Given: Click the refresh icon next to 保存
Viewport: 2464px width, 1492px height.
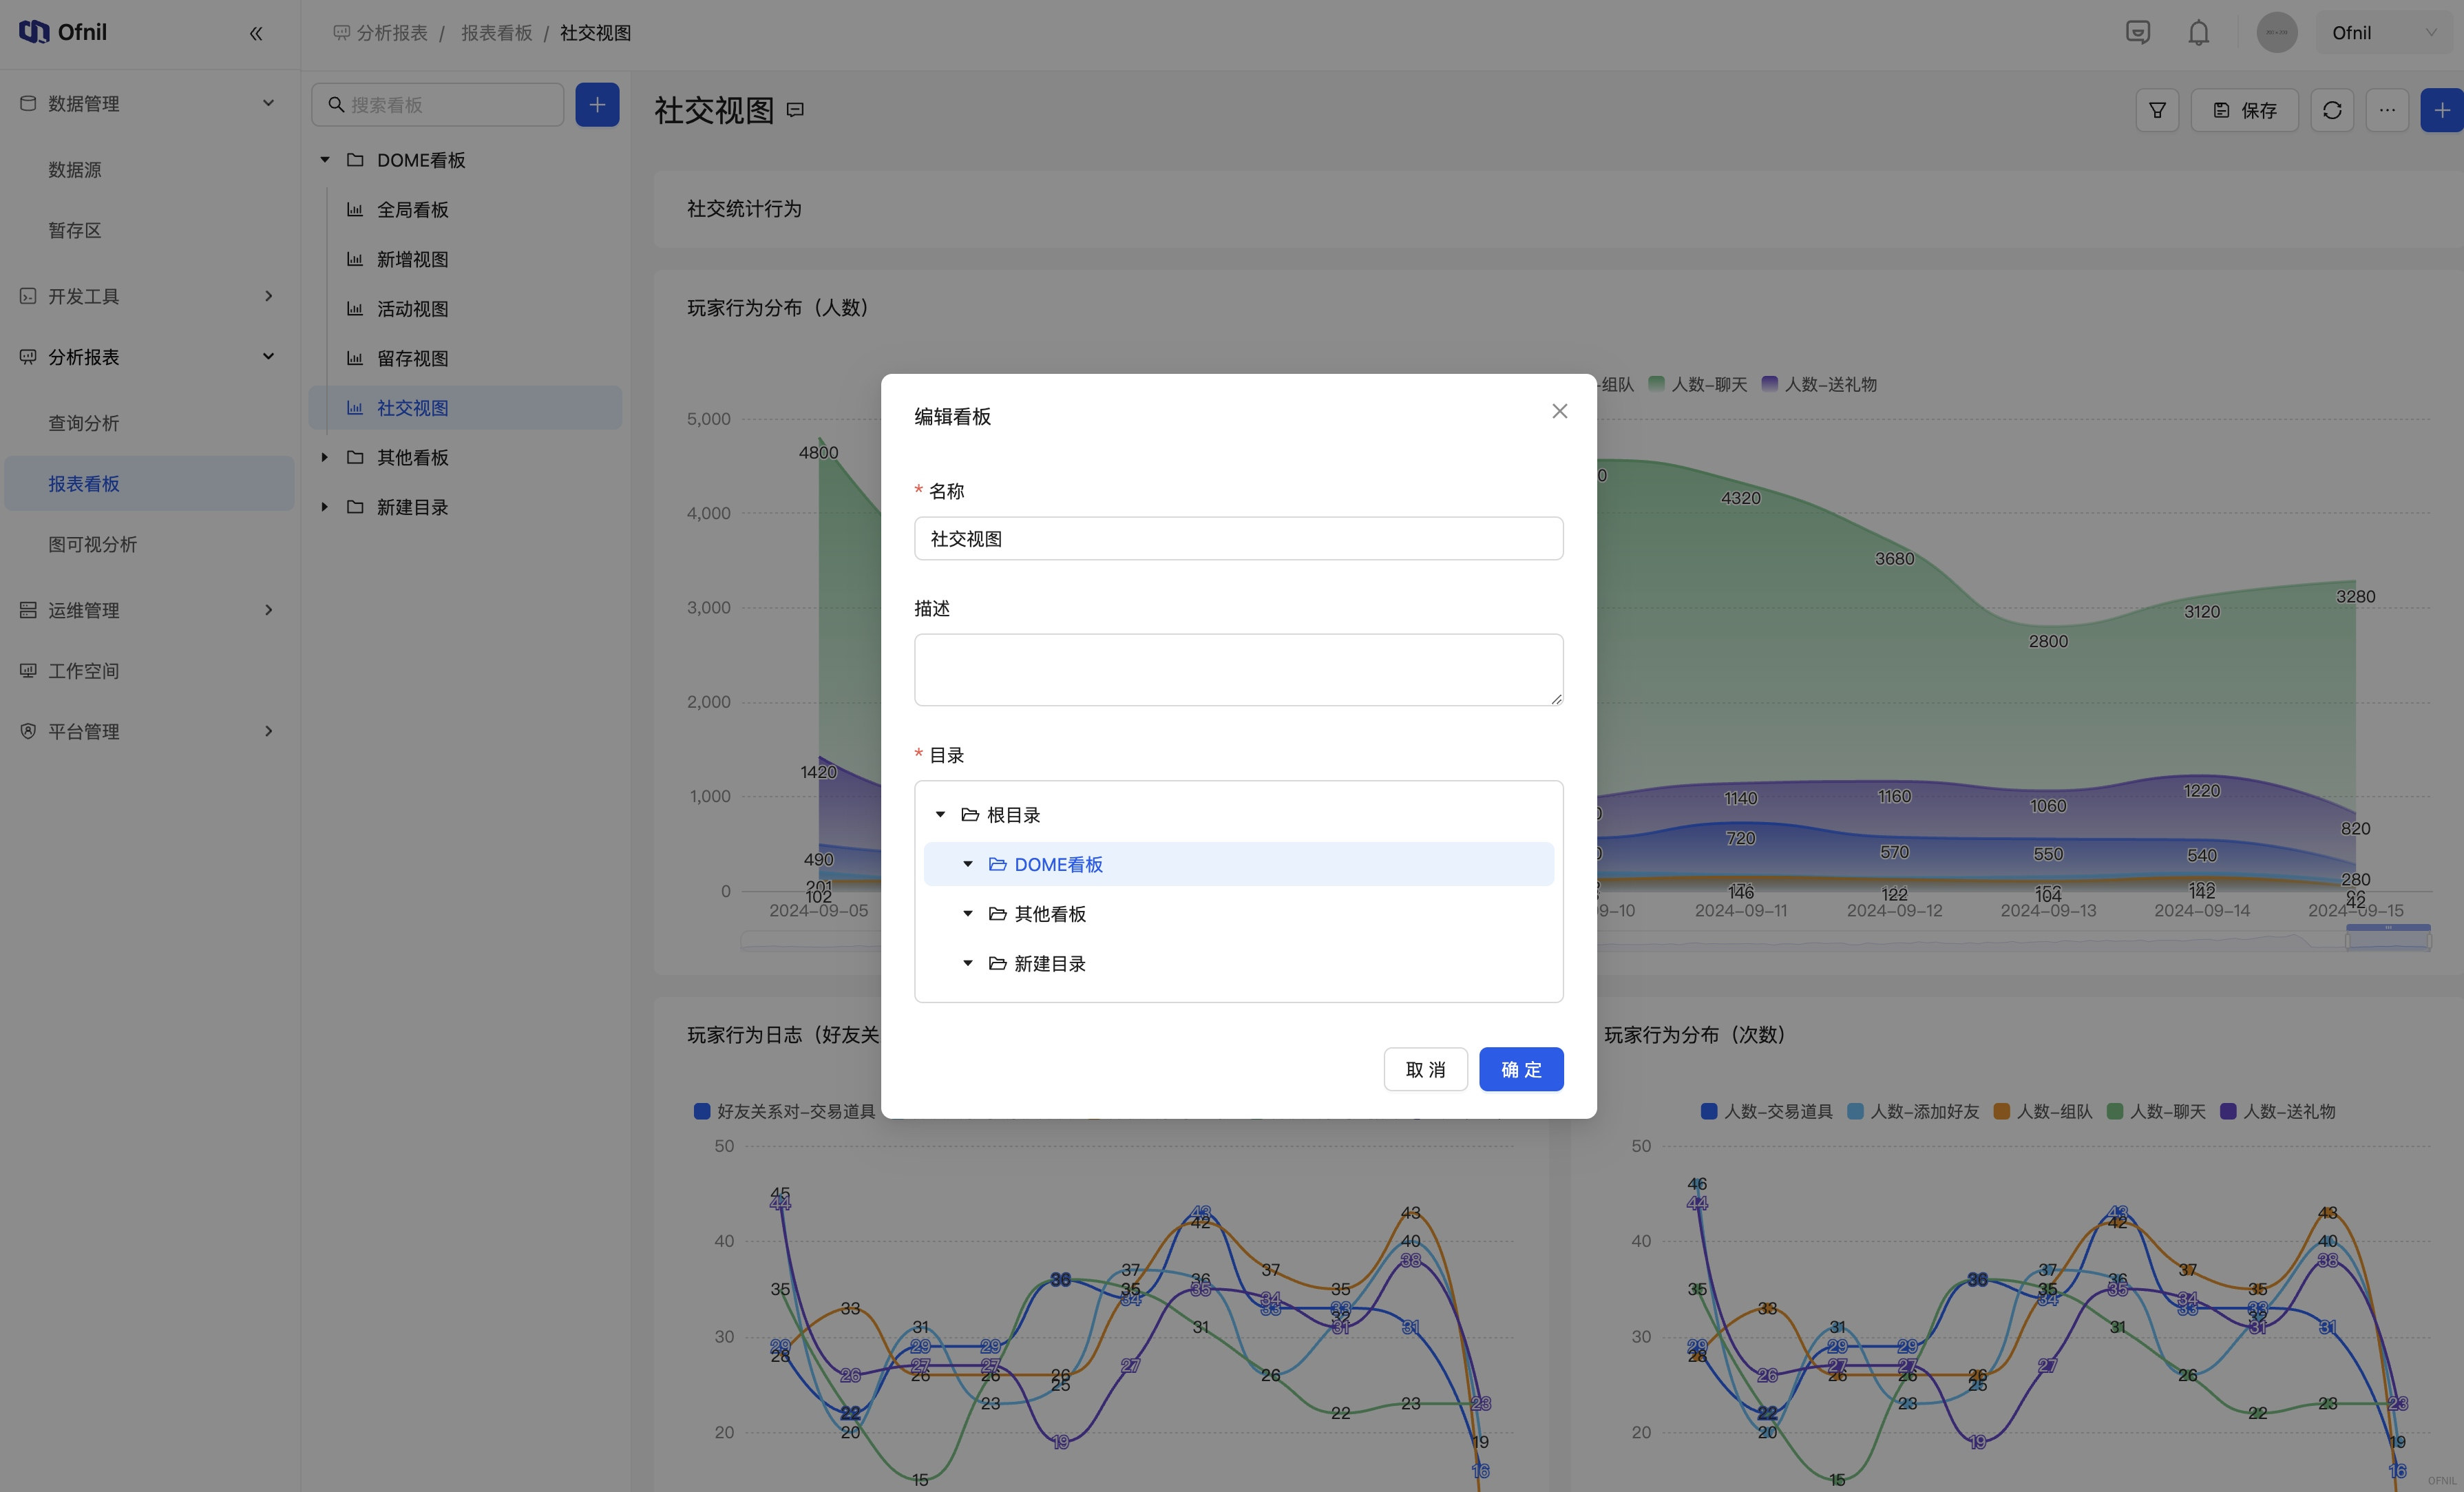Looking at the screenshot, I should pyautogui.click(x=2332, y=110).
